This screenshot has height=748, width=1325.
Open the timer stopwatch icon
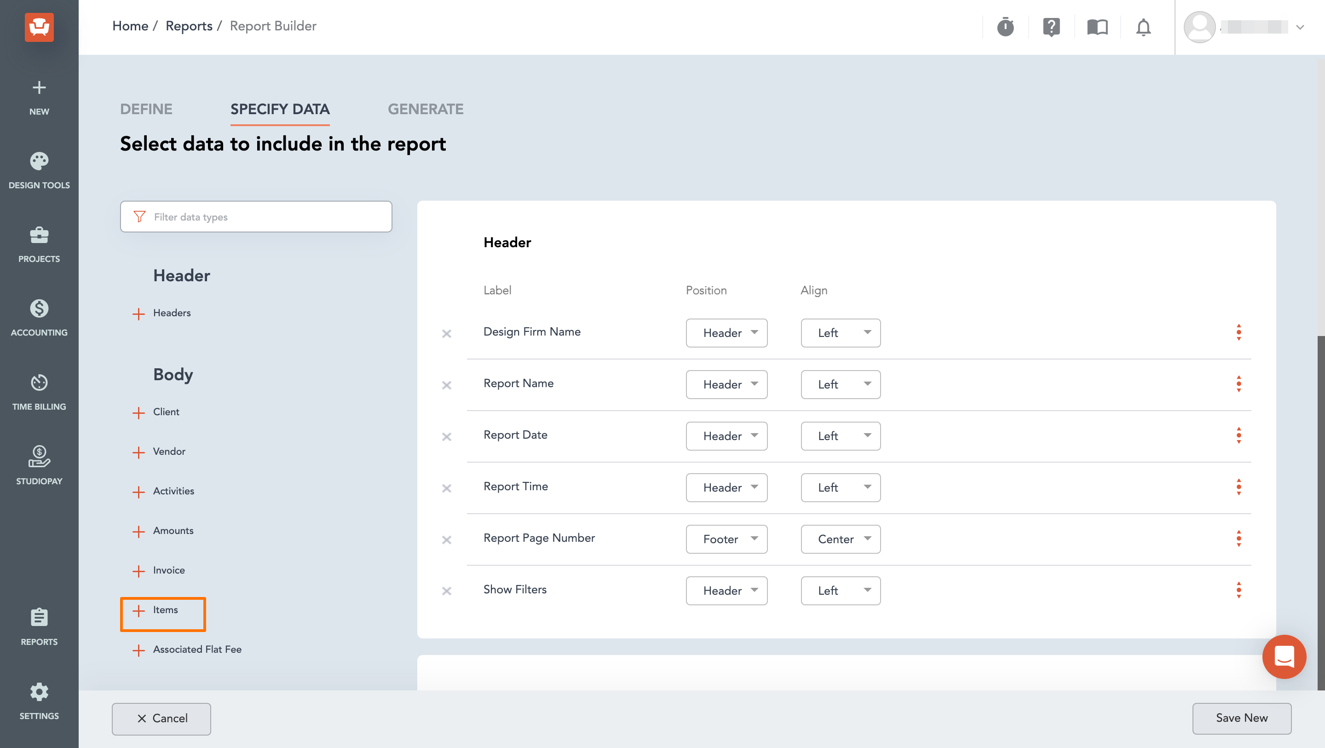1005,26
